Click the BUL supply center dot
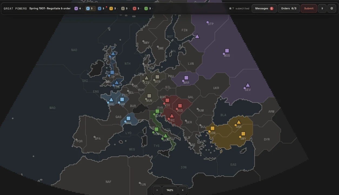The width and height of the screenshot is (339, 195). [200, 125]
